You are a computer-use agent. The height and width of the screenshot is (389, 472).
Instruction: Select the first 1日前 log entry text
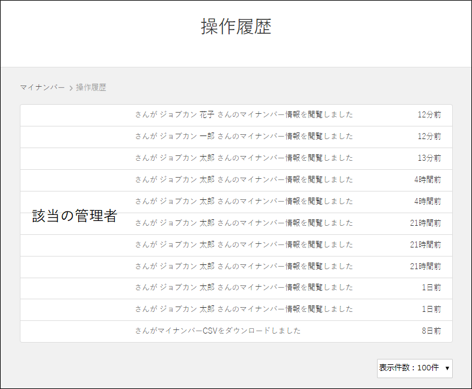[x=244, y=288]
